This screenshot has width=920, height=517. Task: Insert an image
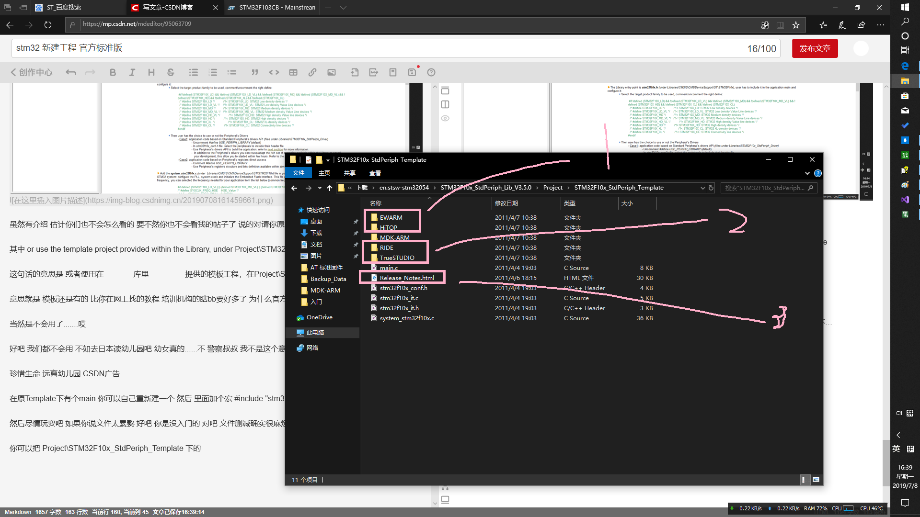[332, 72]
